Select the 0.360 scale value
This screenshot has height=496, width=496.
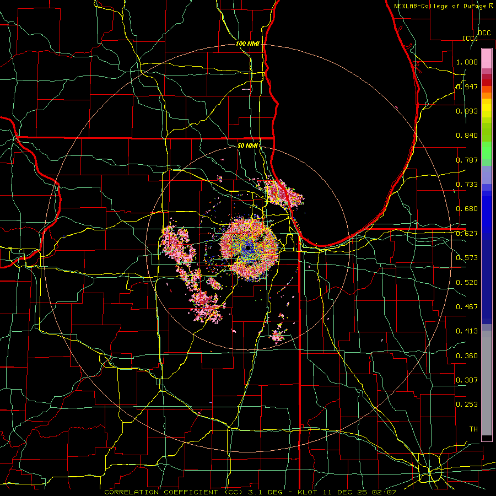point(467,356)
